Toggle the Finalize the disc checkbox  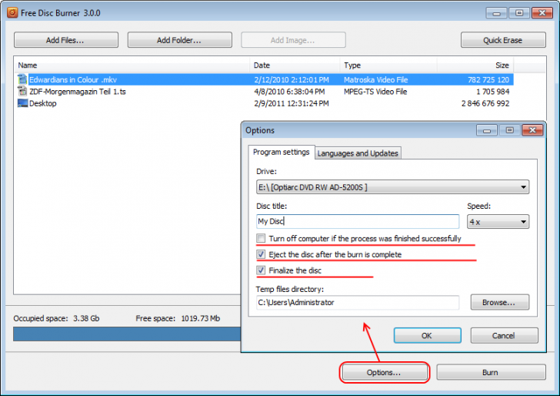coord(261,270)
